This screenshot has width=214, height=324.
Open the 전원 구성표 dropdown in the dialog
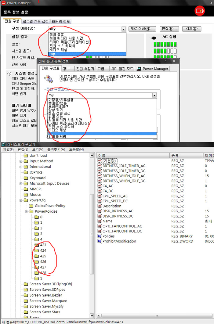[x=154, y=95]
